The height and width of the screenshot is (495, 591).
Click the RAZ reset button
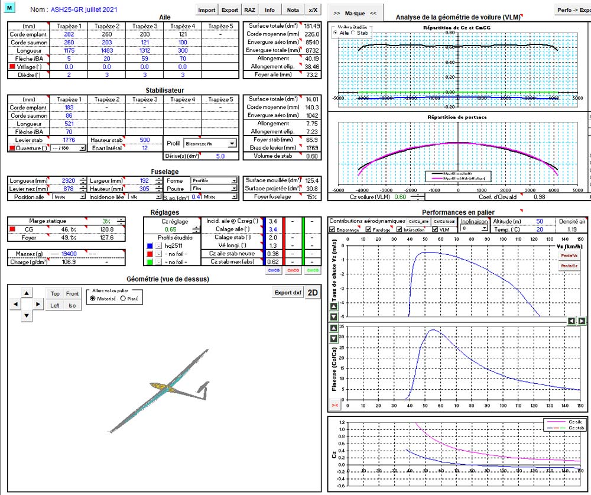pos(249,10)
